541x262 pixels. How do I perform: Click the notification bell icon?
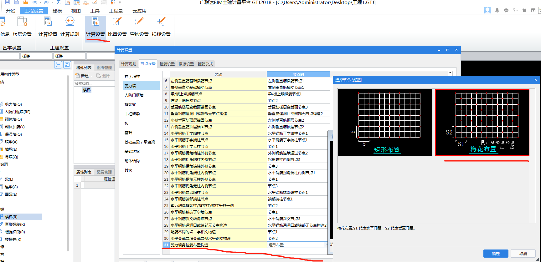pos(497,10)
